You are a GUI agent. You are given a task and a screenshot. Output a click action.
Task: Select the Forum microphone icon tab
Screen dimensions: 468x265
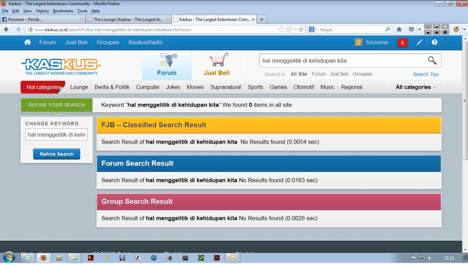coord(167,65)
